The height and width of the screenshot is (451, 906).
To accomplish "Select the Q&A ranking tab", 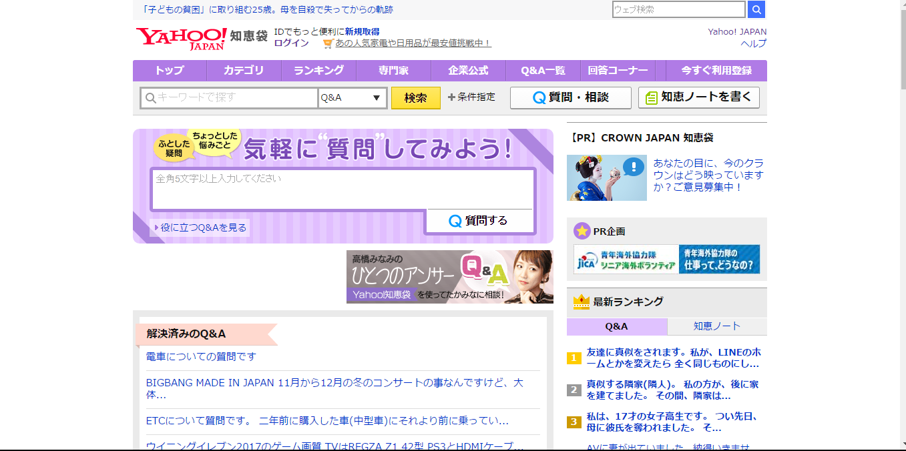I will pos(617,326).
